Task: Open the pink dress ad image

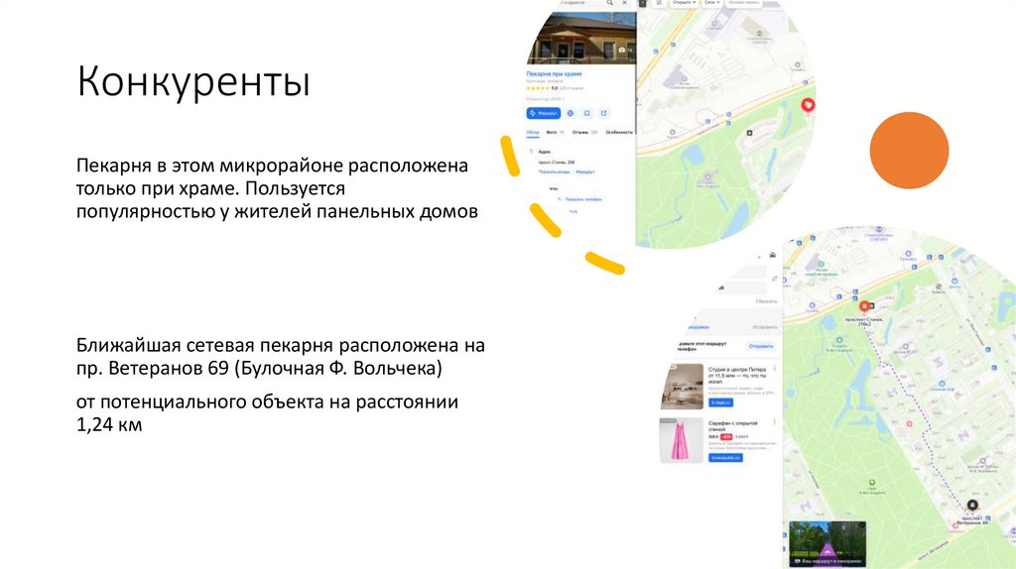Action: pyautogui.click(x=682, y=440)
